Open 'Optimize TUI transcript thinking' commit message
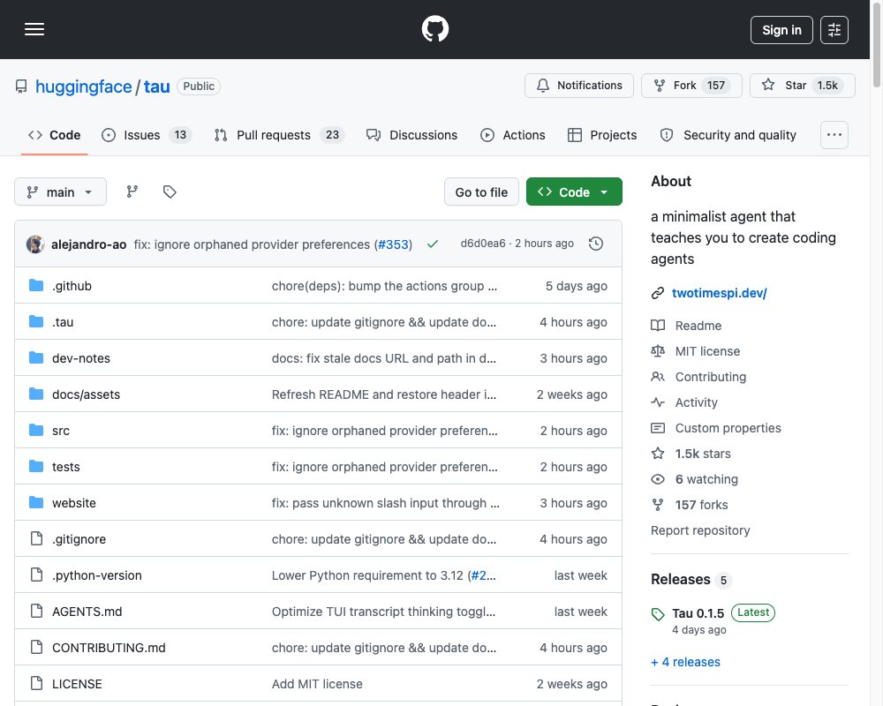 coord(383,612)
